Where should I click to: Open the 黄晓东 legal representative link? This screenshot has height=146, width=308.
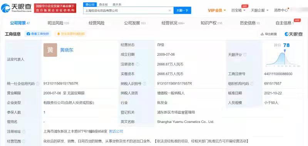(x=67, y=50)
